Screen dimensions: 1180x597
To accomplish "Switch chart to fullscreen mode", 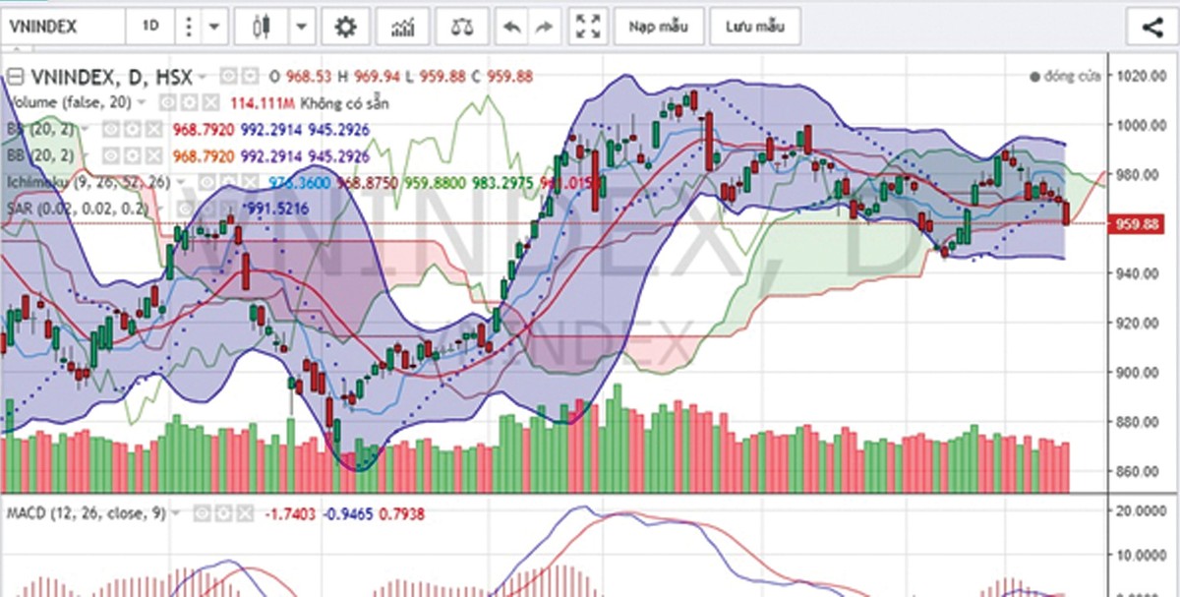I will 588,27.
